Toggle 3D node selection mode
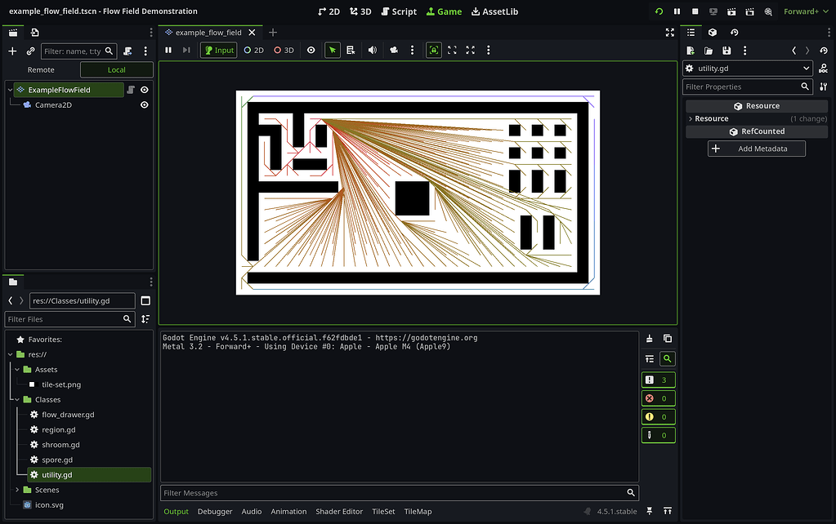The width and height of the screenshot is (836, 524). 284,50
